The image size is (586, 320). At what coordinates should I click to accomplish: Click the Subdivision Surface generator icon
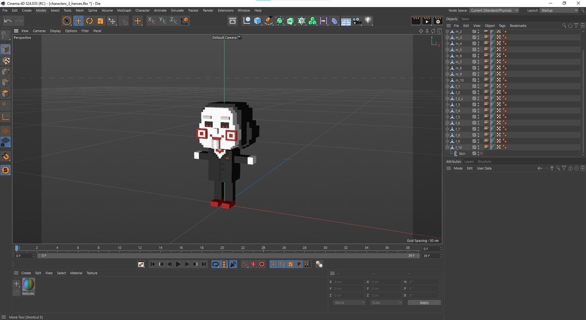pyautogui.click(x=280, y=21)
